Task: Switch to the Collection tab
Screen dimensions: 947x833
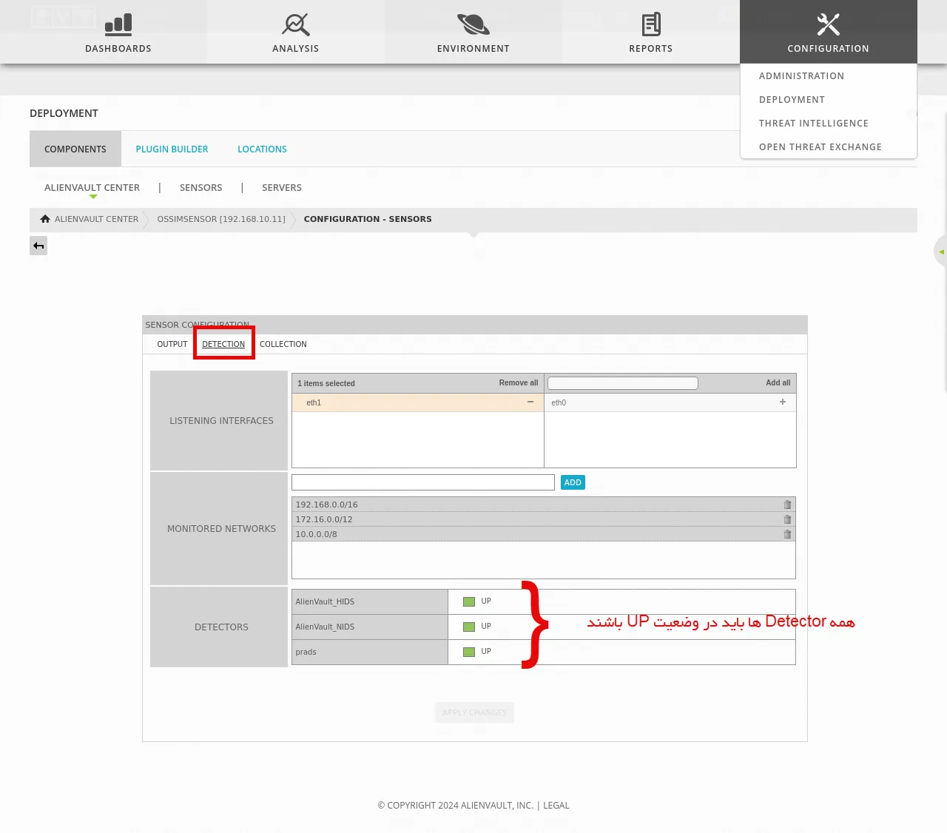Action: [283, 344]
